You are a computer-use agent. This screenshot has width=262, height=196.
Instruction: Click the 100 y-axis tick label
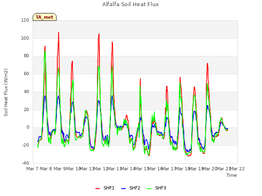tap(25, 38)
